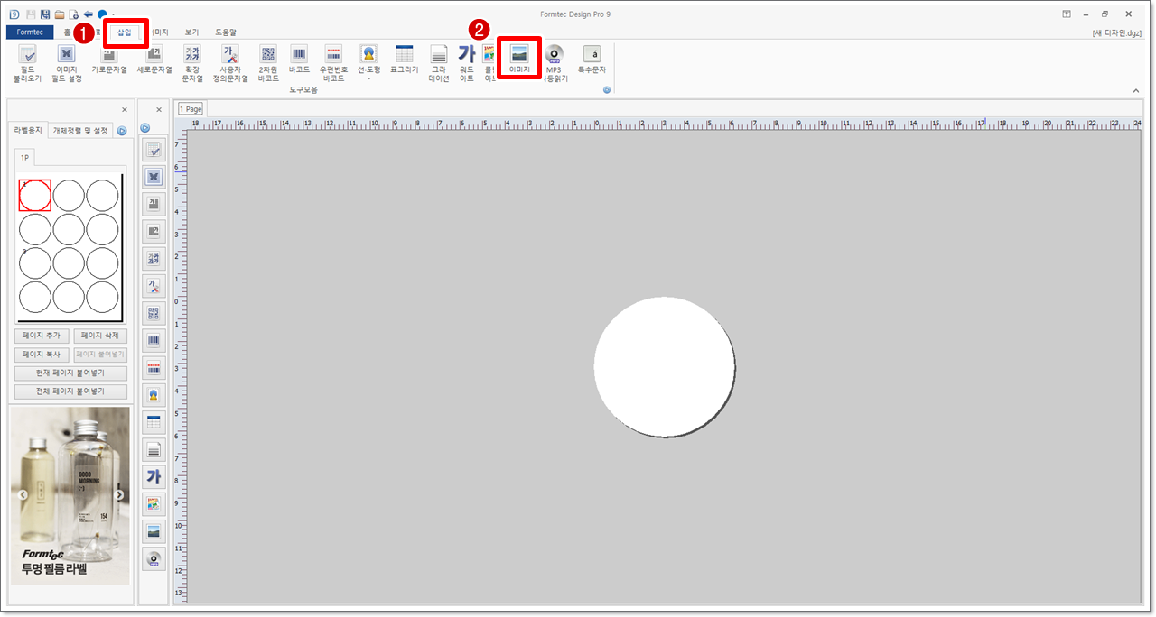Select vertical text icon in vertical palette
1156x617 pixels.
tap(154, 232)
